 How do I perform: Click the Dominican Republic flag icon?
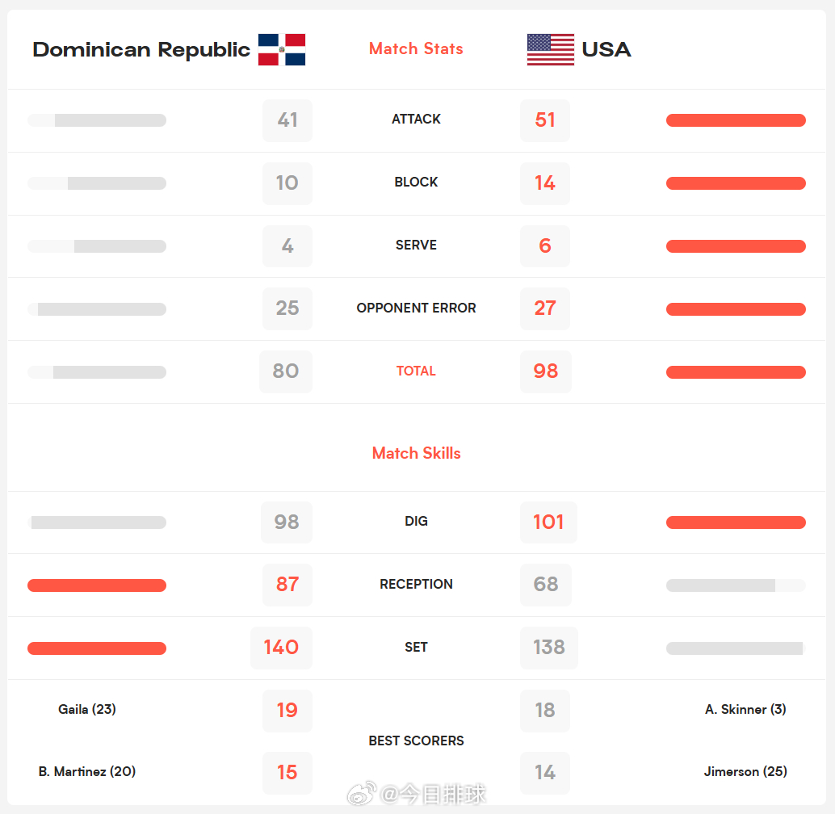[282, 50]
